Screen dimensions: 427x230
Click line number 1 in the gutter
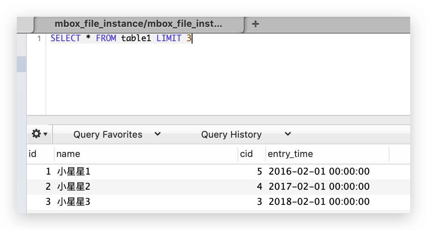[x=39, y=39]
